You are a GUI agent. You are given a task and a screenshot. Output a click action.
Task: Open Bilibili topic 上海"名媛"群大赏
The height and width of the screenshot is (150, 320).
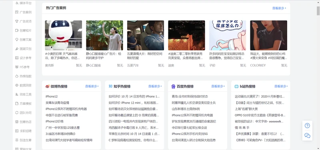pos(246,109)
